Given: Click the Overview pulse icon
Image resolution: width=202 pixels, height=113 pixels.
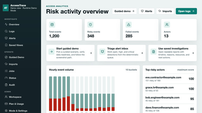Looking at the screenshot, I should [x=6, y=24].
